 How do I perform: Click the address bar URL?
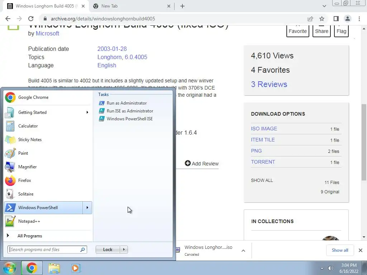[103, 19]
